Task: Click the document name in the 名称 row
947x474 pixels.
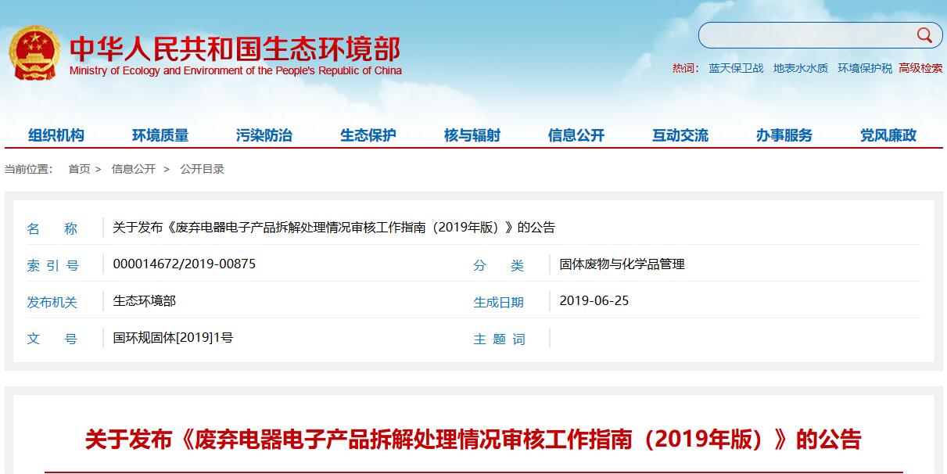Action: point(334,228)
